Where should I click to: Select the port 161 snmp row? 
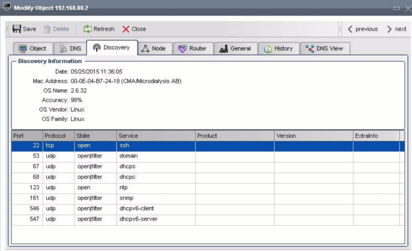point(100,198)
